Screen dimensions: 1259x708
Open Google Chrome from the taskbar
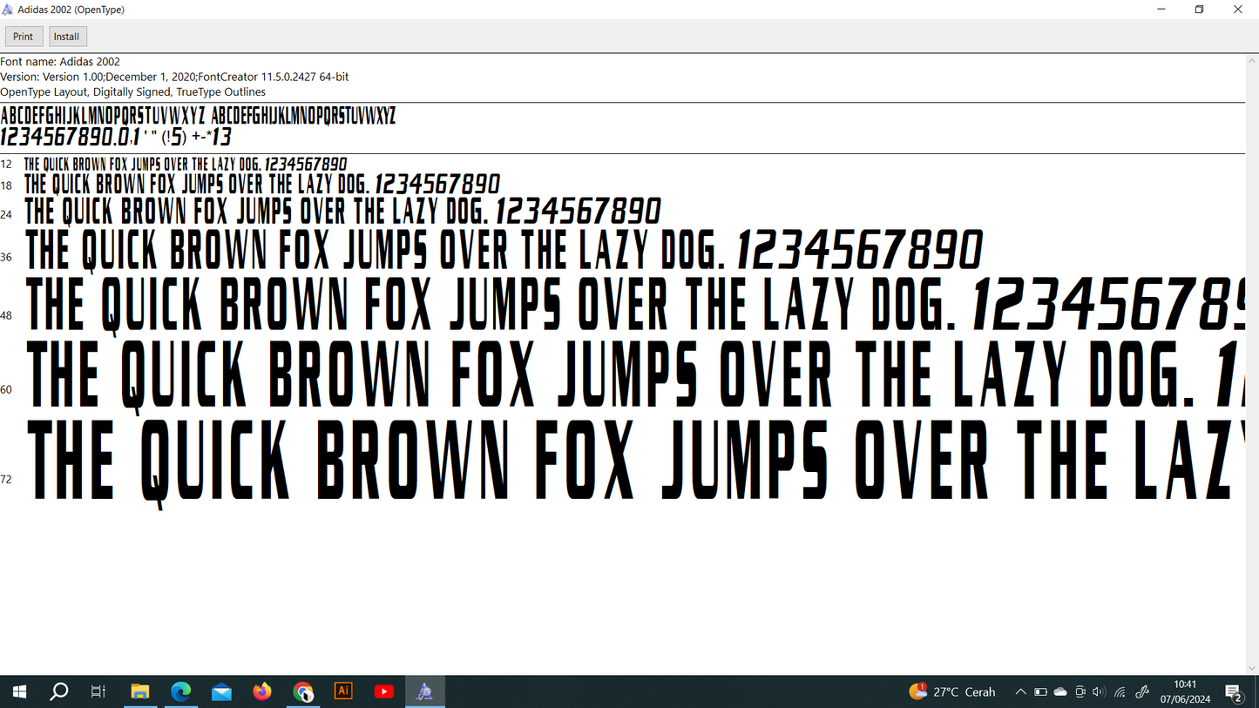click(303, 691)
